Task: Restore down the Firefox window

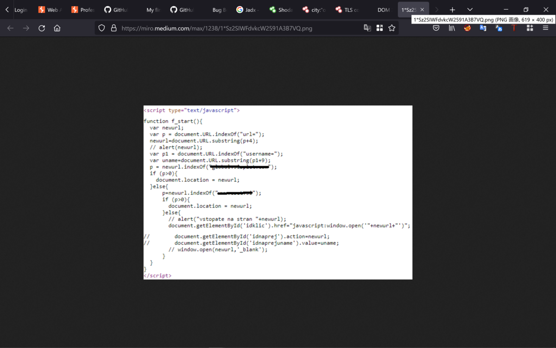Action: [526, 10]
